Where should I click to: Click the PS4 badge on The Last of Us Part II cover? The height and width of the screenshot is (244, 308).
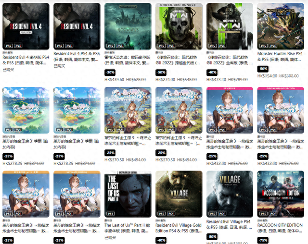(x=111, y=214)
